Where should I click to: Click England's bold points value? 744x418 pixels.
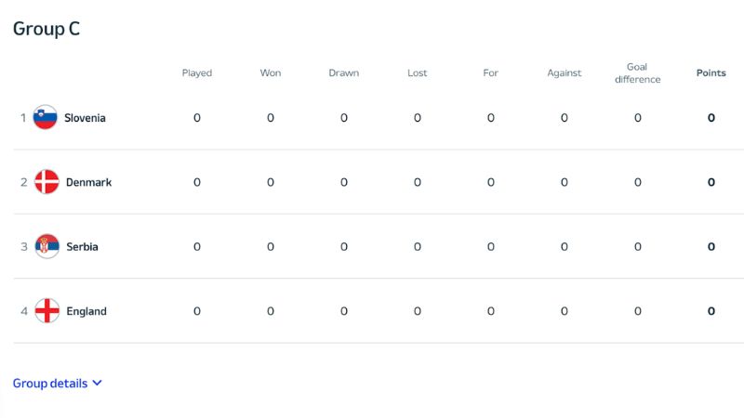pos(711,311)
